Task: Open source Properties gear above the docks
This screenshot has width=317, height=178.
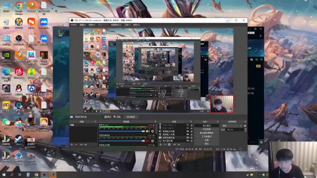Action: (x=108, y=117)
